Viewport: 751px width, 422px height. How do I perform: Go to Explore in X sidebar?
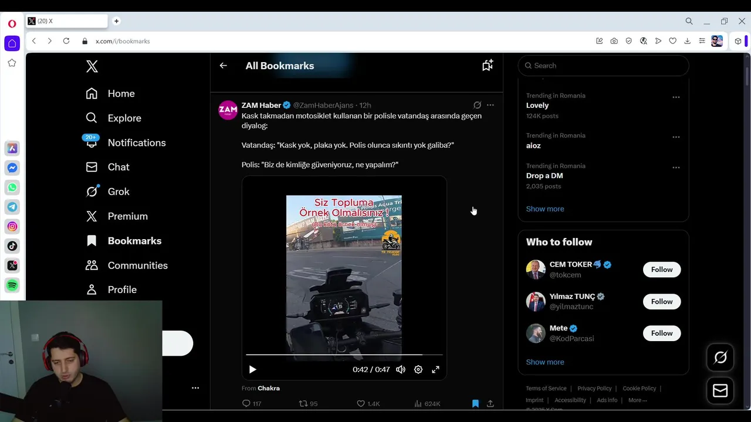tap(113, 118)
